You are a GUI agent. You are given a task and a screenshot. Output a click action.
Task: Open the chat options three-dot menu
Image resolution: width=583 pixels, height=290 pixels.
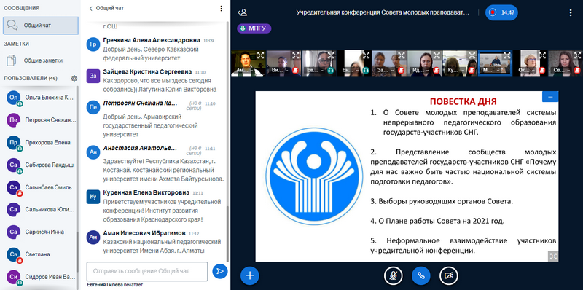[222, 8]
